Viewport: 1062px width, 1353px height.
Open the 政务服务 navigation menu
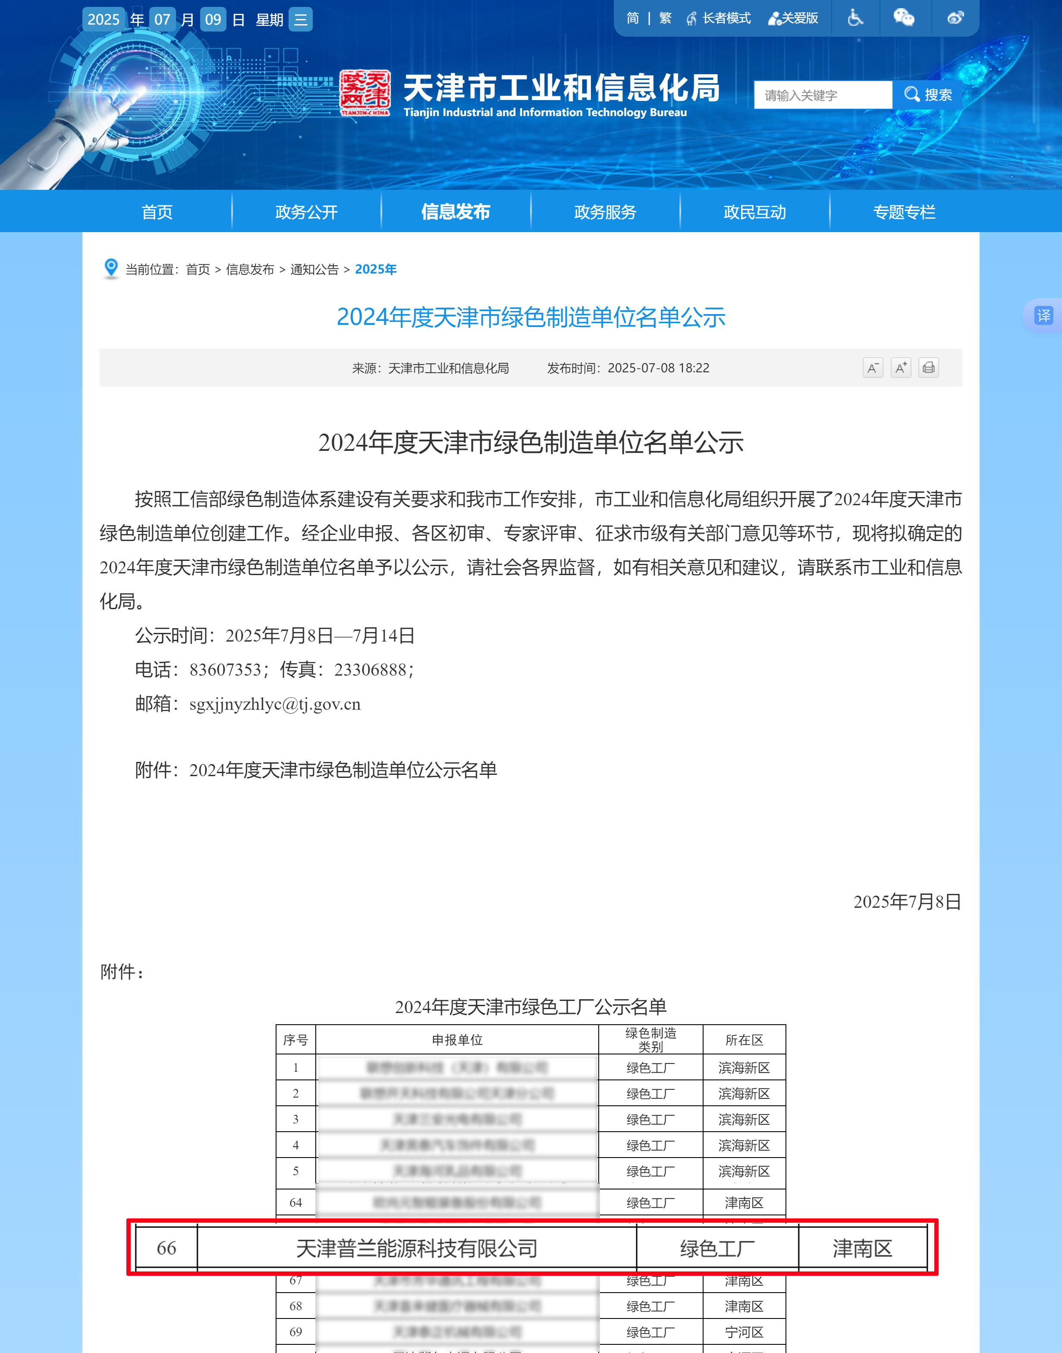605,212
